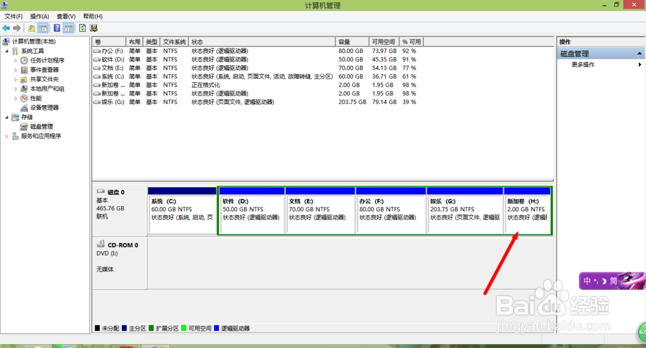The height and width of the screenshot is (348, 646).
Task: Click the Settings checklist toolbar icon
Action: [x=94, y=28]
